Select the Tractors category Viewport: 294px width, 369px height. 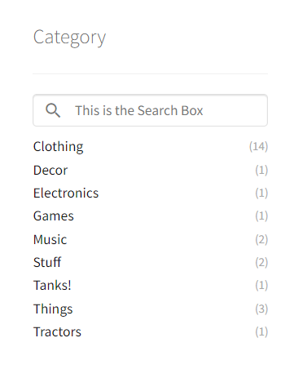click(57, 332)
